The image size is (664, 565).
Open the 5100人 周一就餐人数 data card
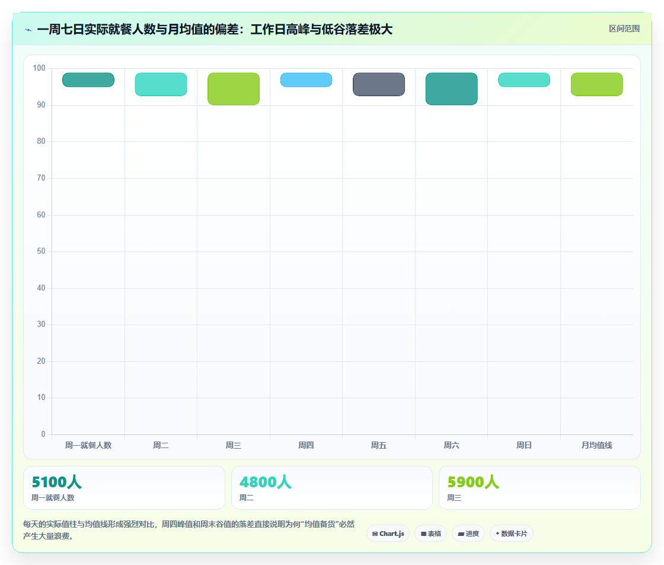pyautogui.click(x=124, y=488)
